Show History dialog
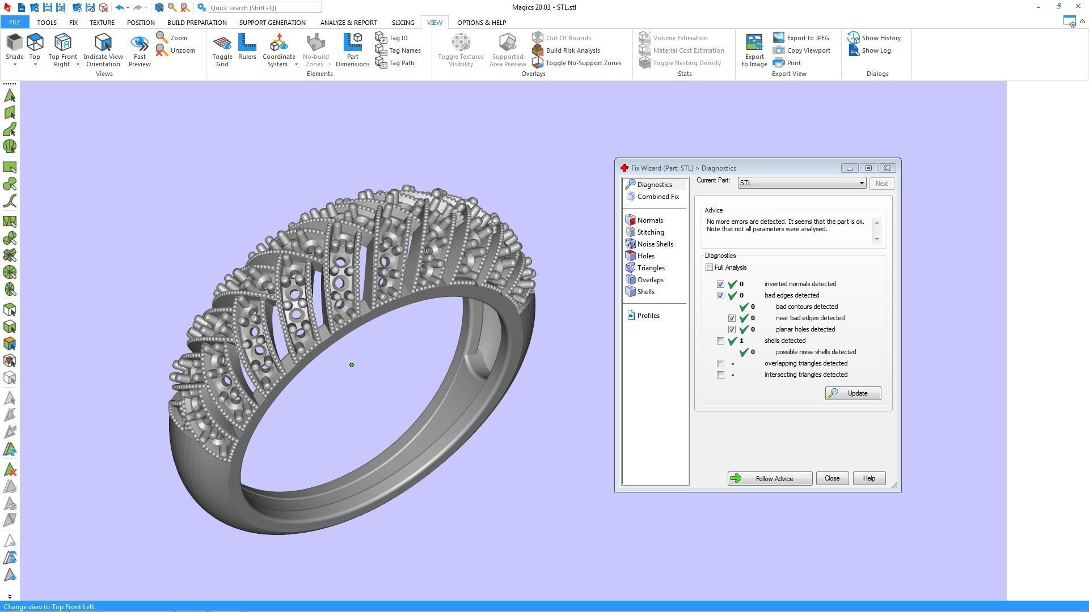This screenshot has height=612, width=1089. [874, 38]
